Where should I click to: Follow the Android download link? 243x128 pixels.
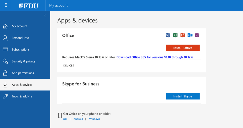(78, 119)
